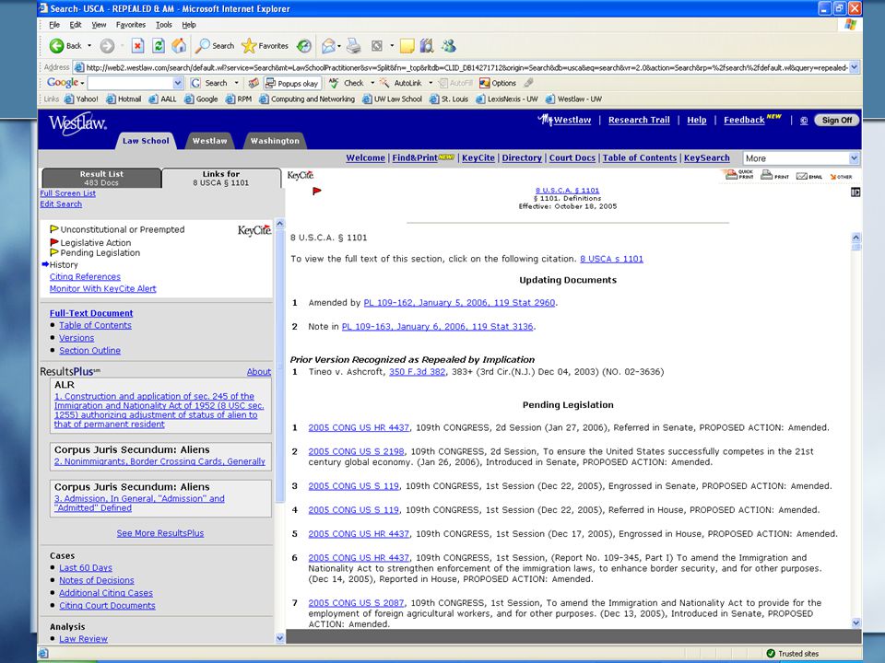Image resolution: width=885 pixels, height=663 pixels.
Task: Open the Check button dropdown arrow
Action: tap(372, 83)
